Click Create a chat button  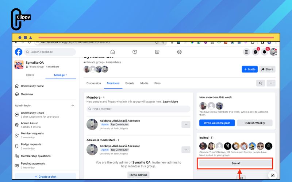pos(45,177)
